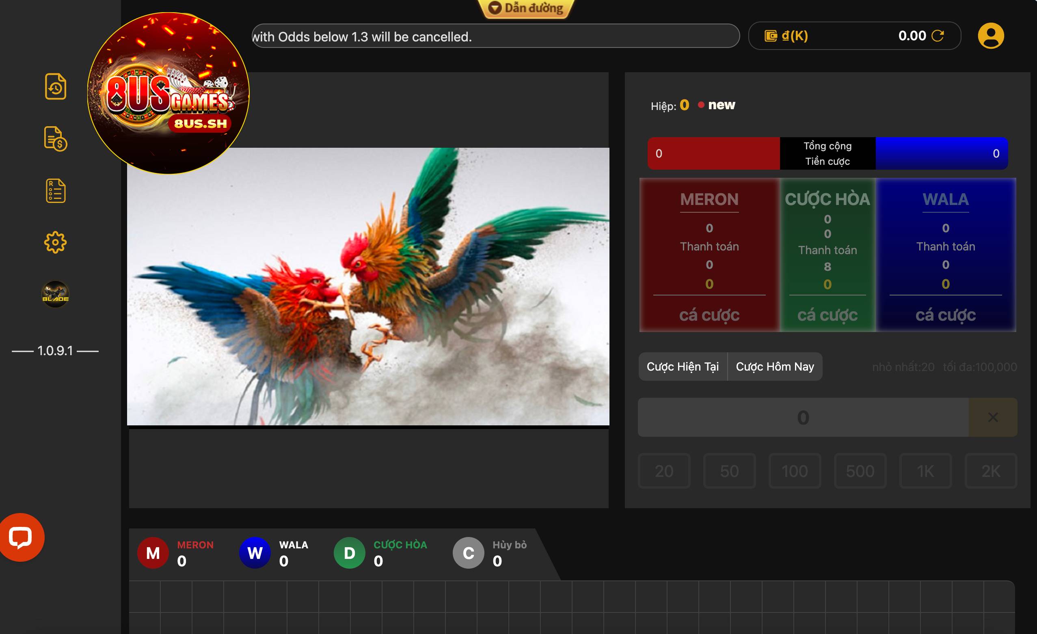Click the blue Wala total bet bar
The height and width of the screenshot is (634, 1037).
tap(942, 153)
